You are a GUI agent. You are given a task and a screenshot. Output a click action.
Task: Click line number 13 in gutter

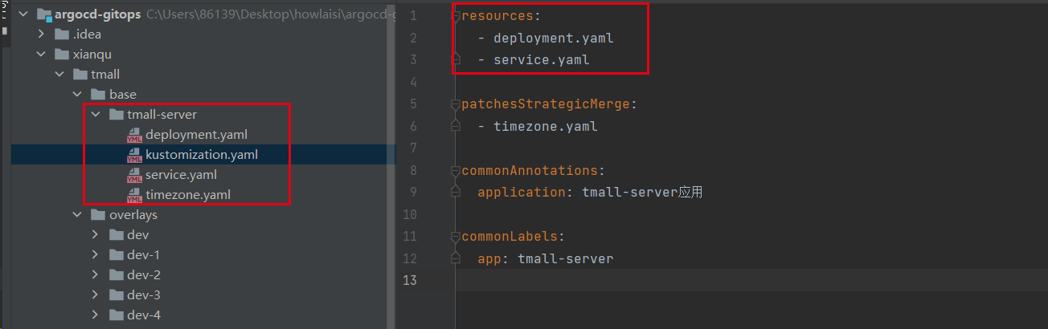click(x=411, y=280)
